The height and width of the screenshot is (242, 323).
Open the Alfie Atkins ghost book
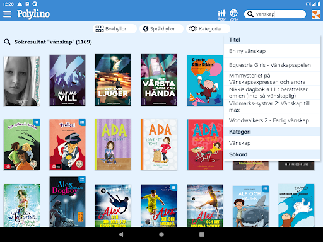pyautogui.click(x=297, y=205)
